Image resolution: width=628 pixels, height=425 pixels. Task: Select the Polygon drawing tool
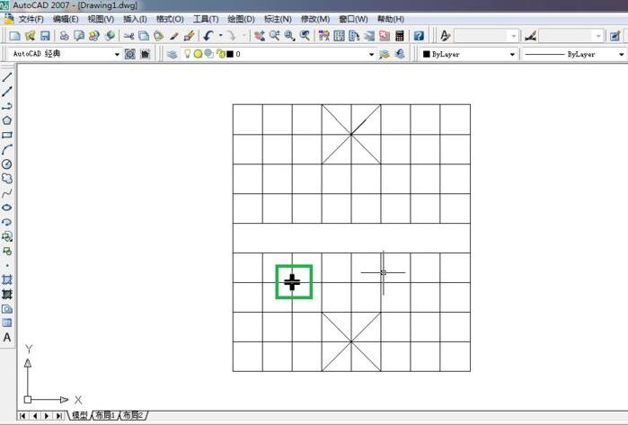tap(7, 120)
